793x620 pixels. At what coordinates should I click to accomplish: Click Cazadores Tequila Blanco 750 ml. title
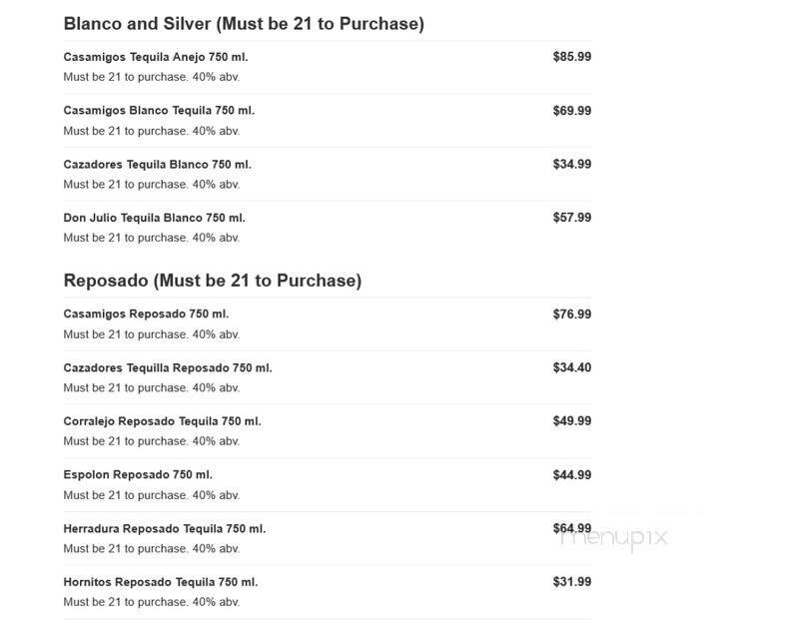click(157, 165)
